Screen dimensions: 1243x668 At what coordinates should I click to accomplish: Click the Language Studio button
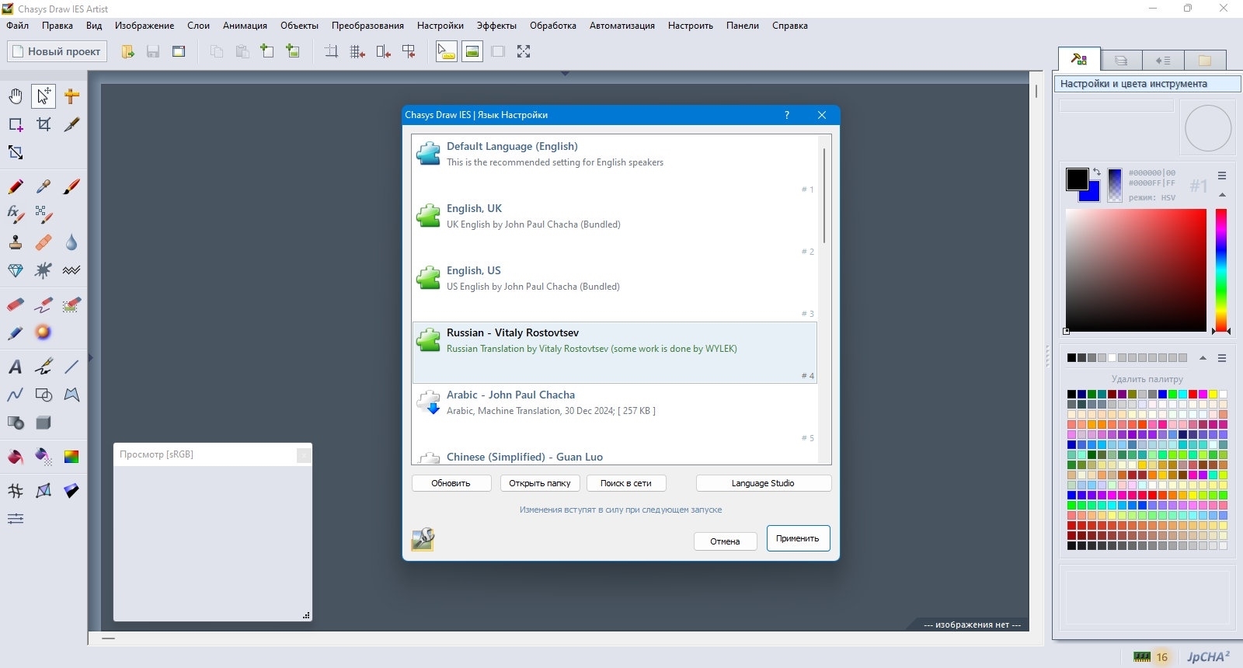(x=763, y=483)
